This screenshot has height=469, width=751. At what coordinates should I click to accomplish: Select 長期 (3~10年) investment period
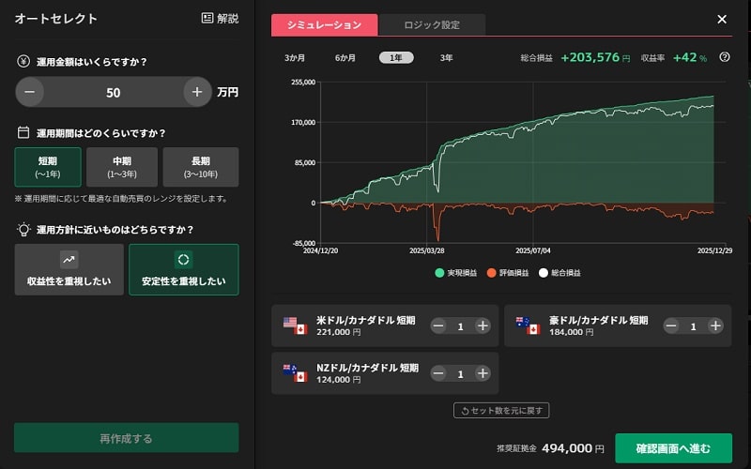point(200,167)
